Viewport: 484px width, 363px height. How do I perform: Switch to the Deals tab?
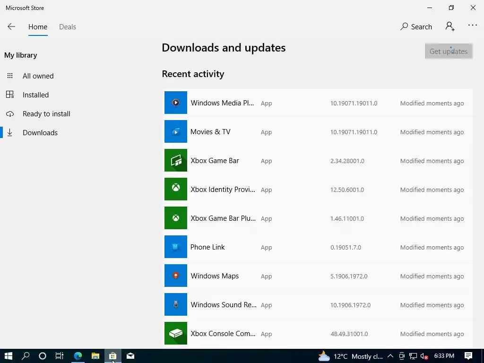pyautogui.click(x=67, y=27)
